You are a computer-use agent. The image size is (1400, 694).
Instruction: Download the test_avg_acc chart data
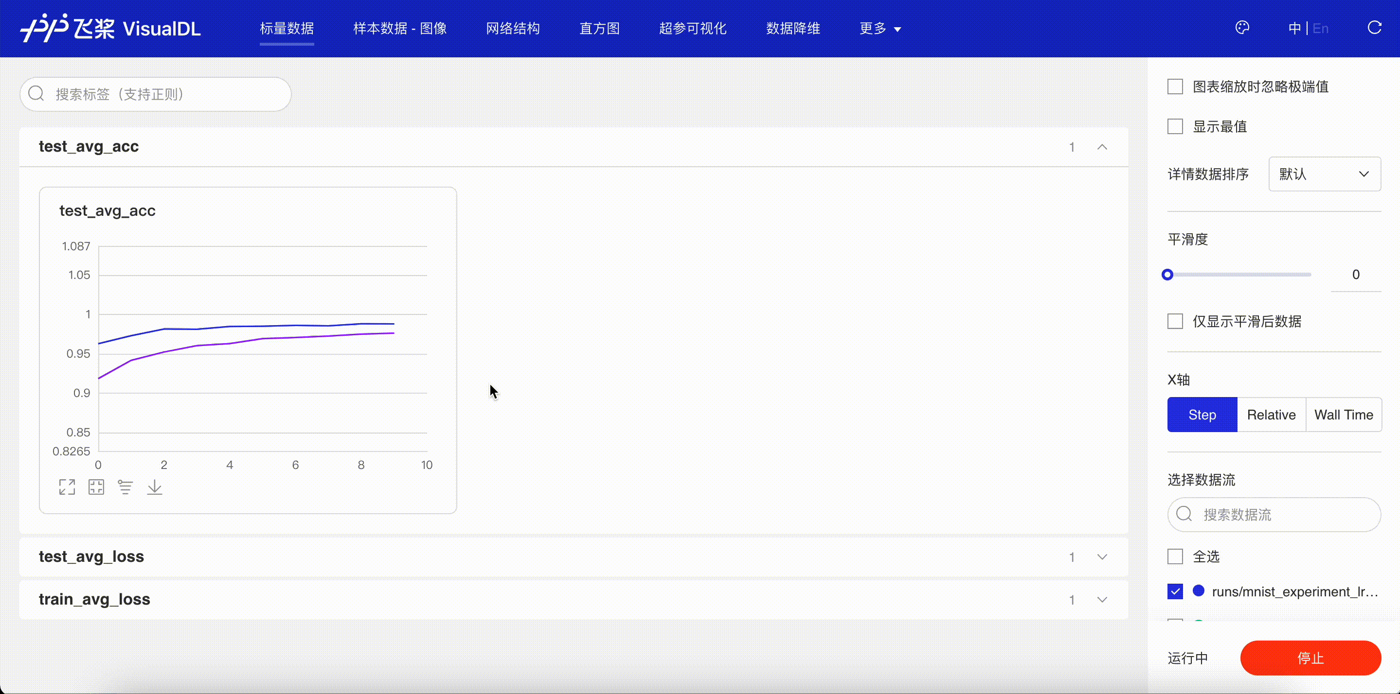pyautogui.click(x=154, y=486)
